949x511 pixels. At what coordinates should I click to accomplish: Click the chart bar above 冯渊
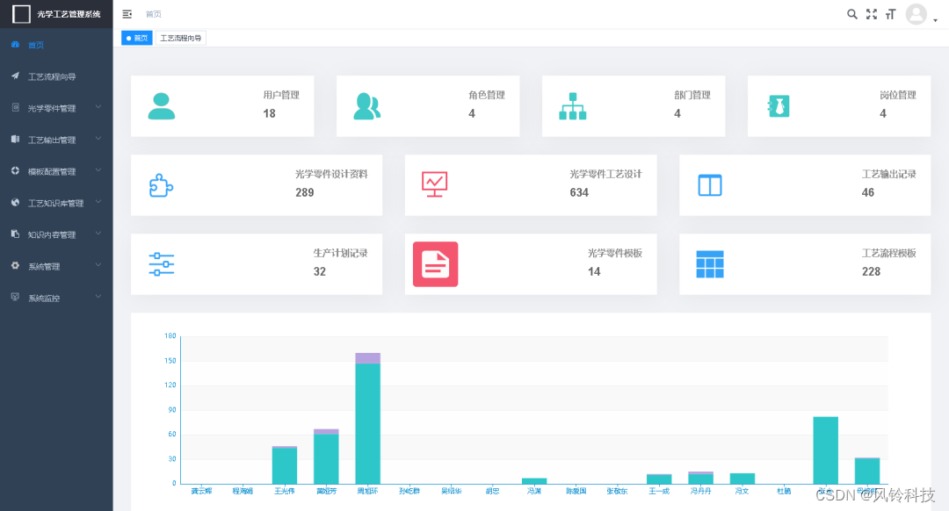[534, 481]
